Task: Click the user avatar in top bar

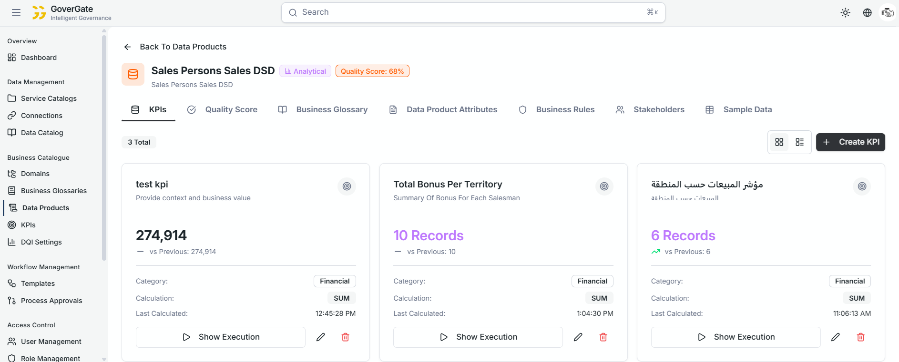Action: pos(887,13)
